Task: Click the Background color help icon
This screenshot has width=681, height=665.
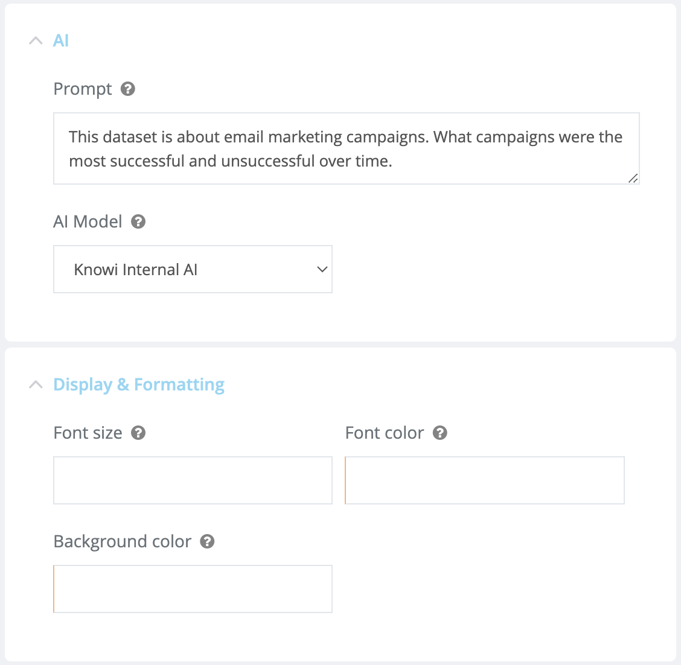Action: (207, 541)
